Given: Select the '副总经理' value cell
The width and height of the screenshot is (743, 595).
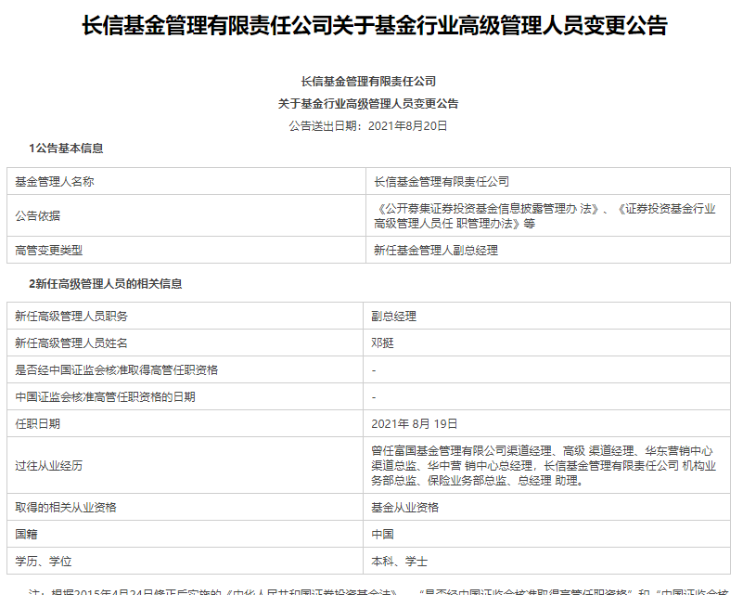Looking at the screenshot, I should (547, 316).
